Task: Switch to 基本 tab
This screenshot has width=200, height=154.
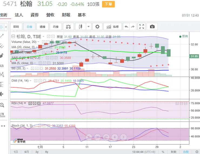Action: point(82,15)
